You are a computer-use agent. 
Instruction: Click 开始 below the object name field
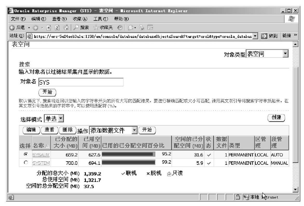pos(47,92)
